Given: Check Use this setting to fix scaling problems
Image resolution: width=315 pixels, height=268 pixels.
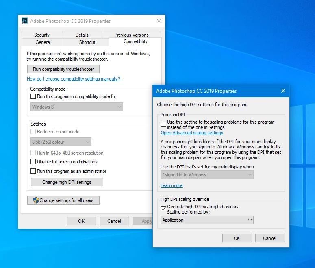Looking at the screenshot, I should [x=163, y=124].
